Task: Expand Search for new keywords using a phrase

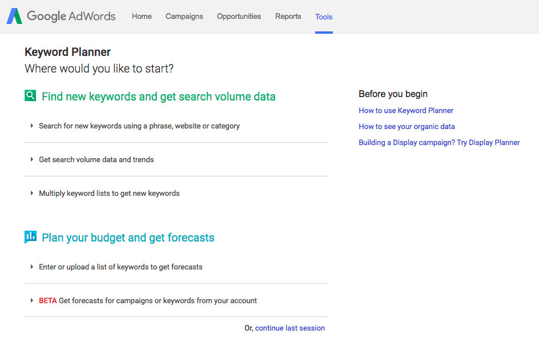Action: click(x=139, y=126)
